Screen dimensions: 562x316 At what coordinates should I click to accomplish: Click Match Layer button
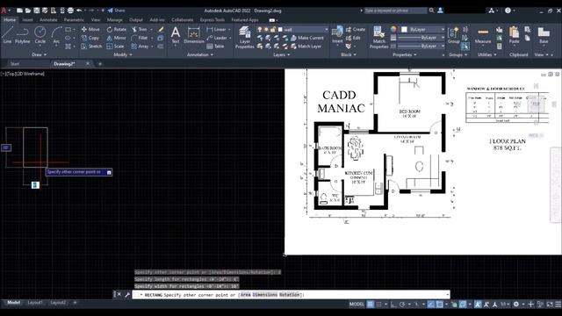tap(306, 47)
